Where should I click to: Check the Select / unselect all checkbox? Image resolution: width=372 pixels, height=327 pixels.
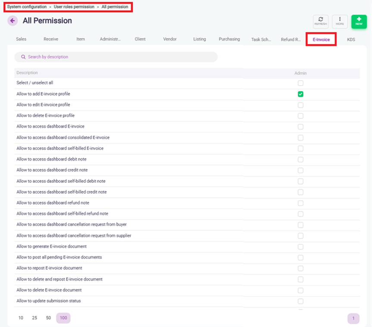click(x=300, y=83)
